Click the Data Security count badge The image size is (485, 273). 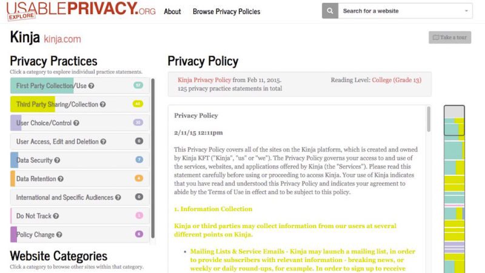(139, 160)
